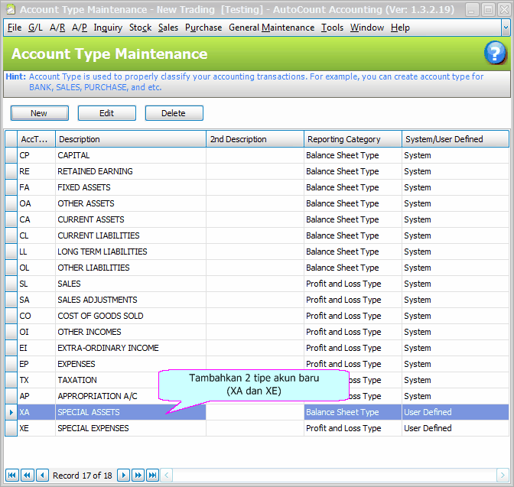Sort by Description column header
The image size is (514, 487).
coord(130,139)
